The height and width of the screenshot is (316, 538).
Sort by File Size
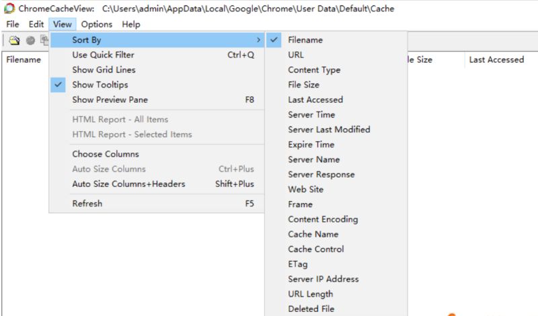click(x=336, y=85)
